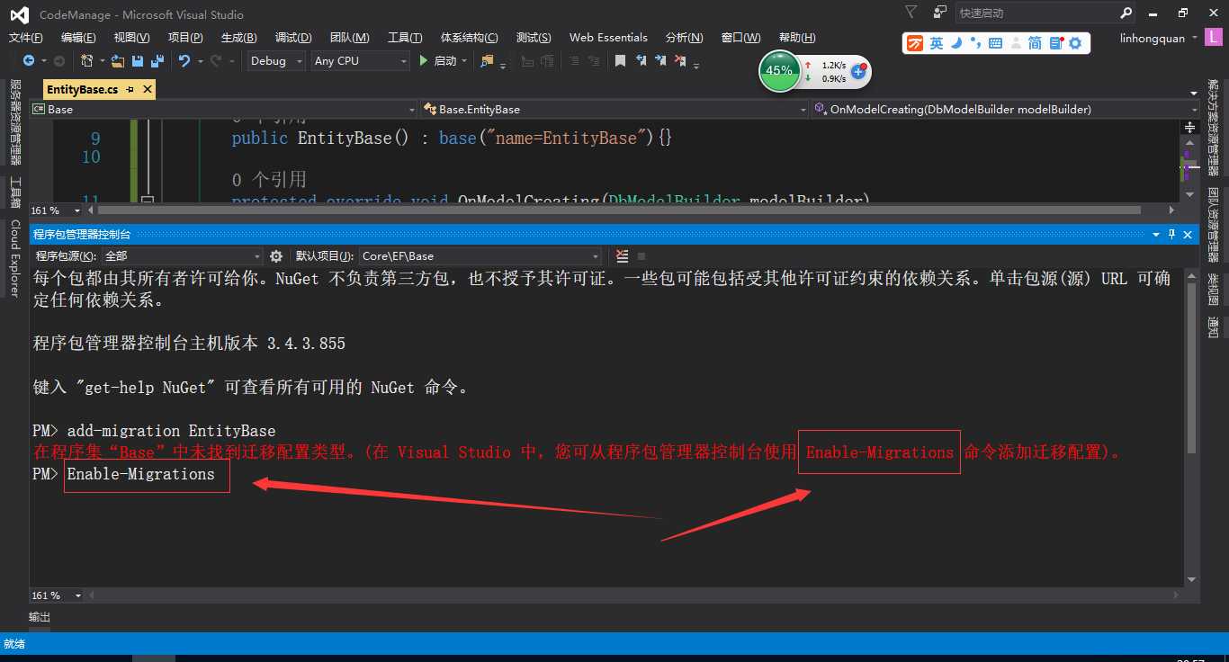
Task: Click the Navigate Backward arrow icon
Action: click(x=29, y=60)
